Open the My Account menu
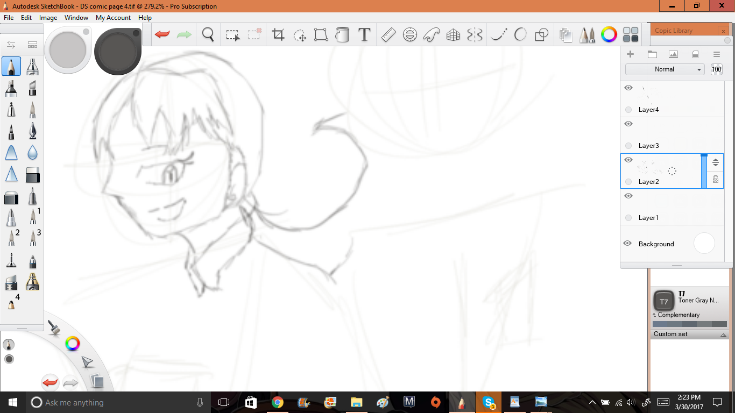The height and width of the screenshot is (413, 735). (113, 18)
